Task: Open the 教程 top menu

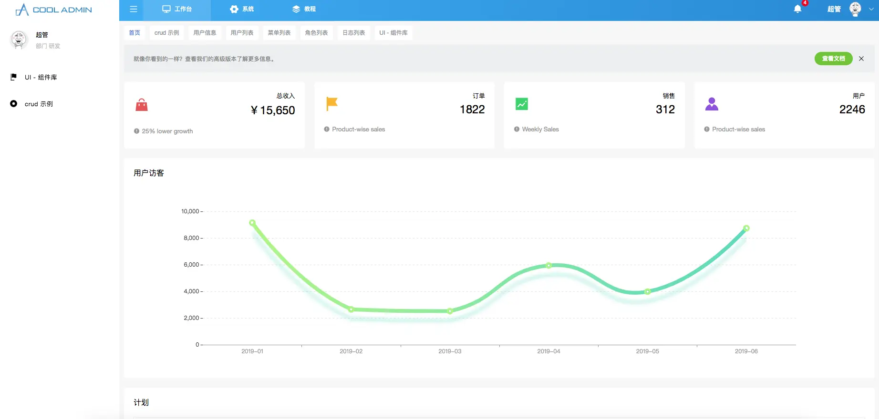Action: tap(304, 9)
